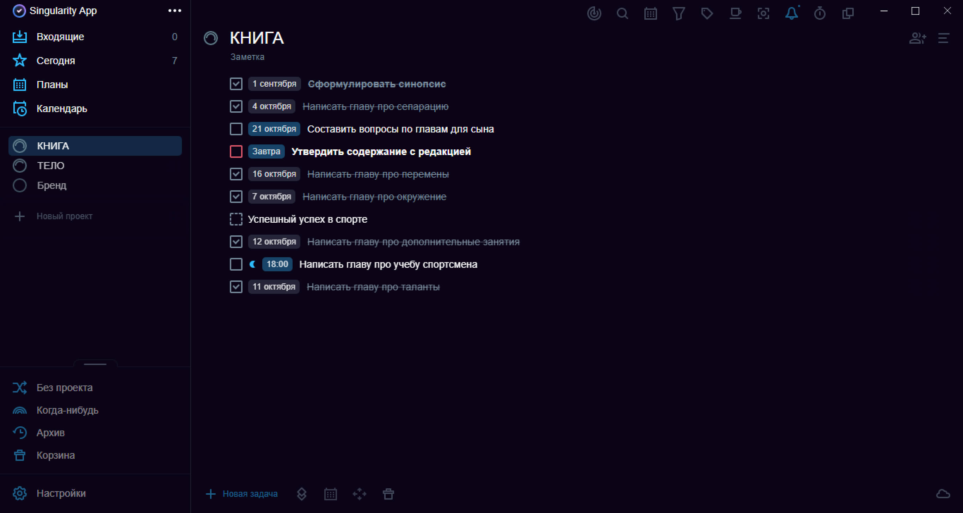Check the Написать главу про учебу спортсмена task

(x=236, y=264)
